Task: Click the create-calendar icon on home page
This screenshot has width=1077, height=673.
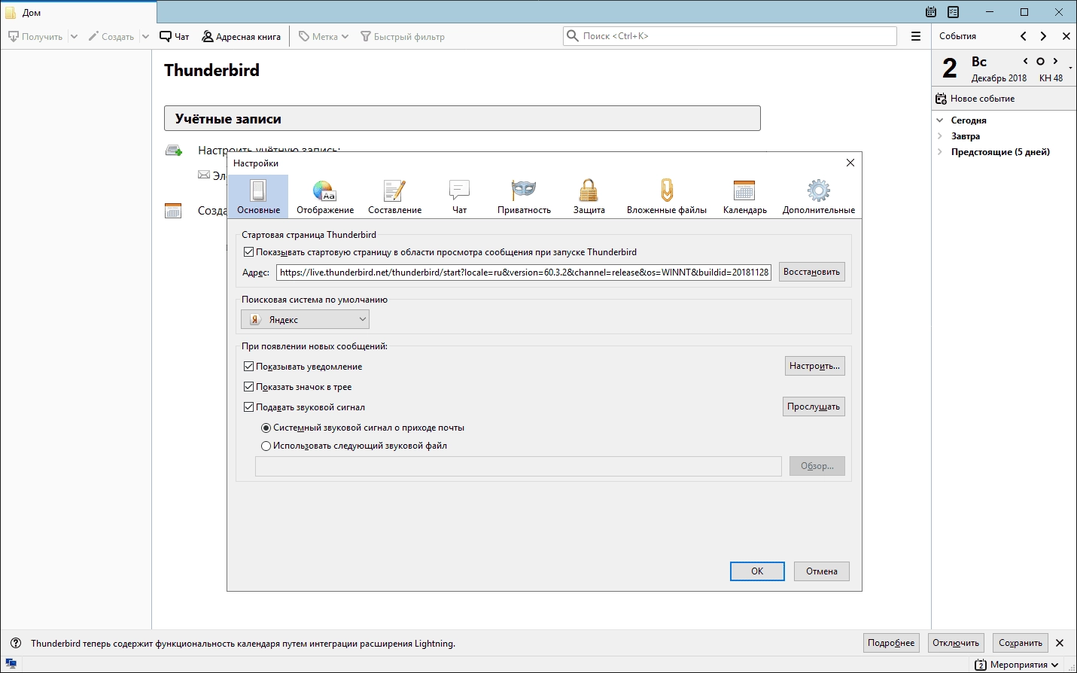Action: (x=173, y=211)
